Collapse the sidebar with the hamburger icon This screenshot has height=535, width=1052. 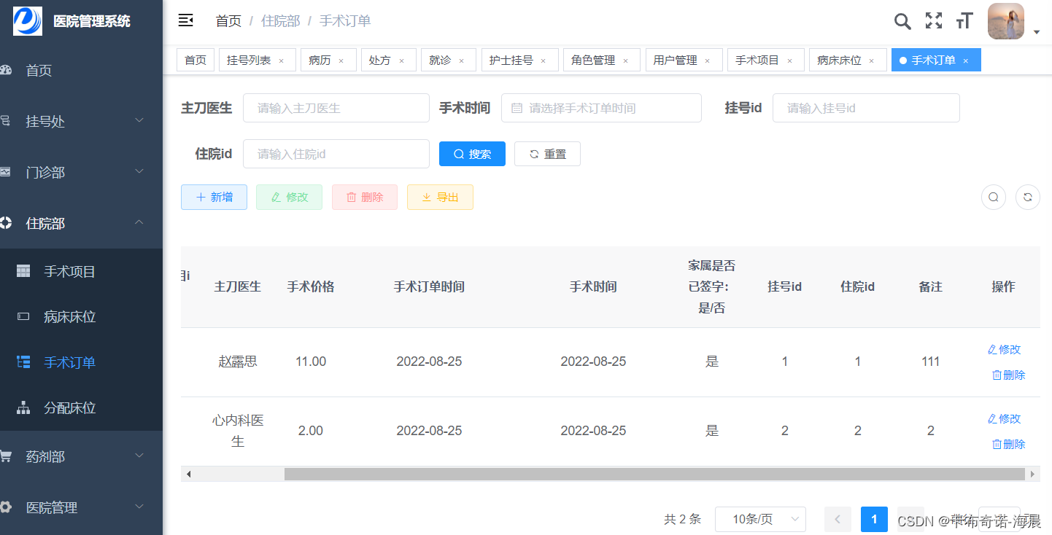tap(185, 20)
